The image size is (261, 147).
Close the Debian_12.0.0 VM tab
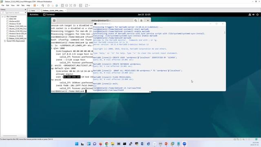[65, 11]
